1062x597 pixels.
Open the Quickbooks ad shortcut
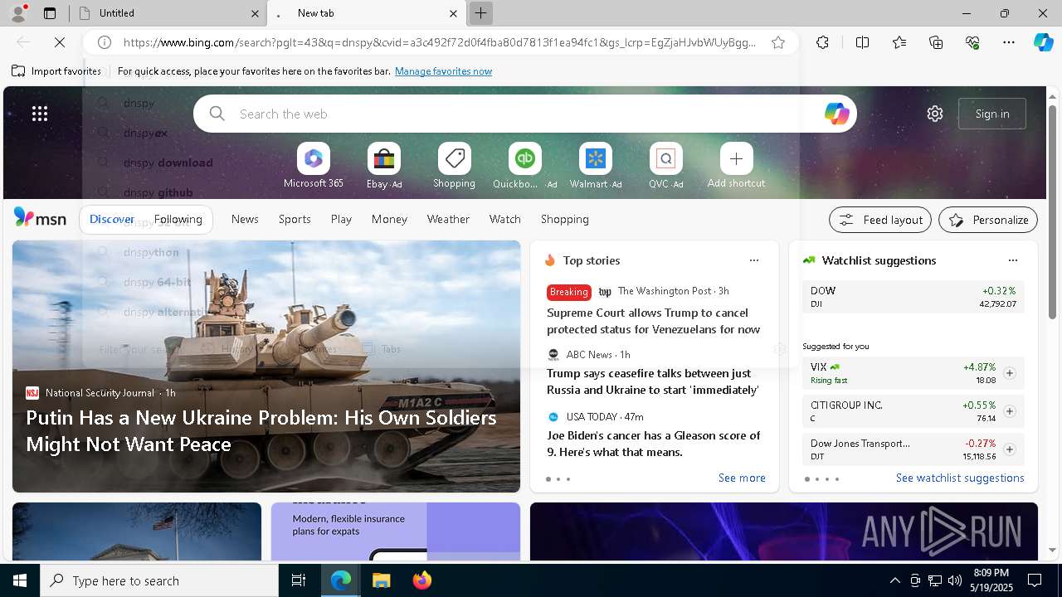(524, 166)
